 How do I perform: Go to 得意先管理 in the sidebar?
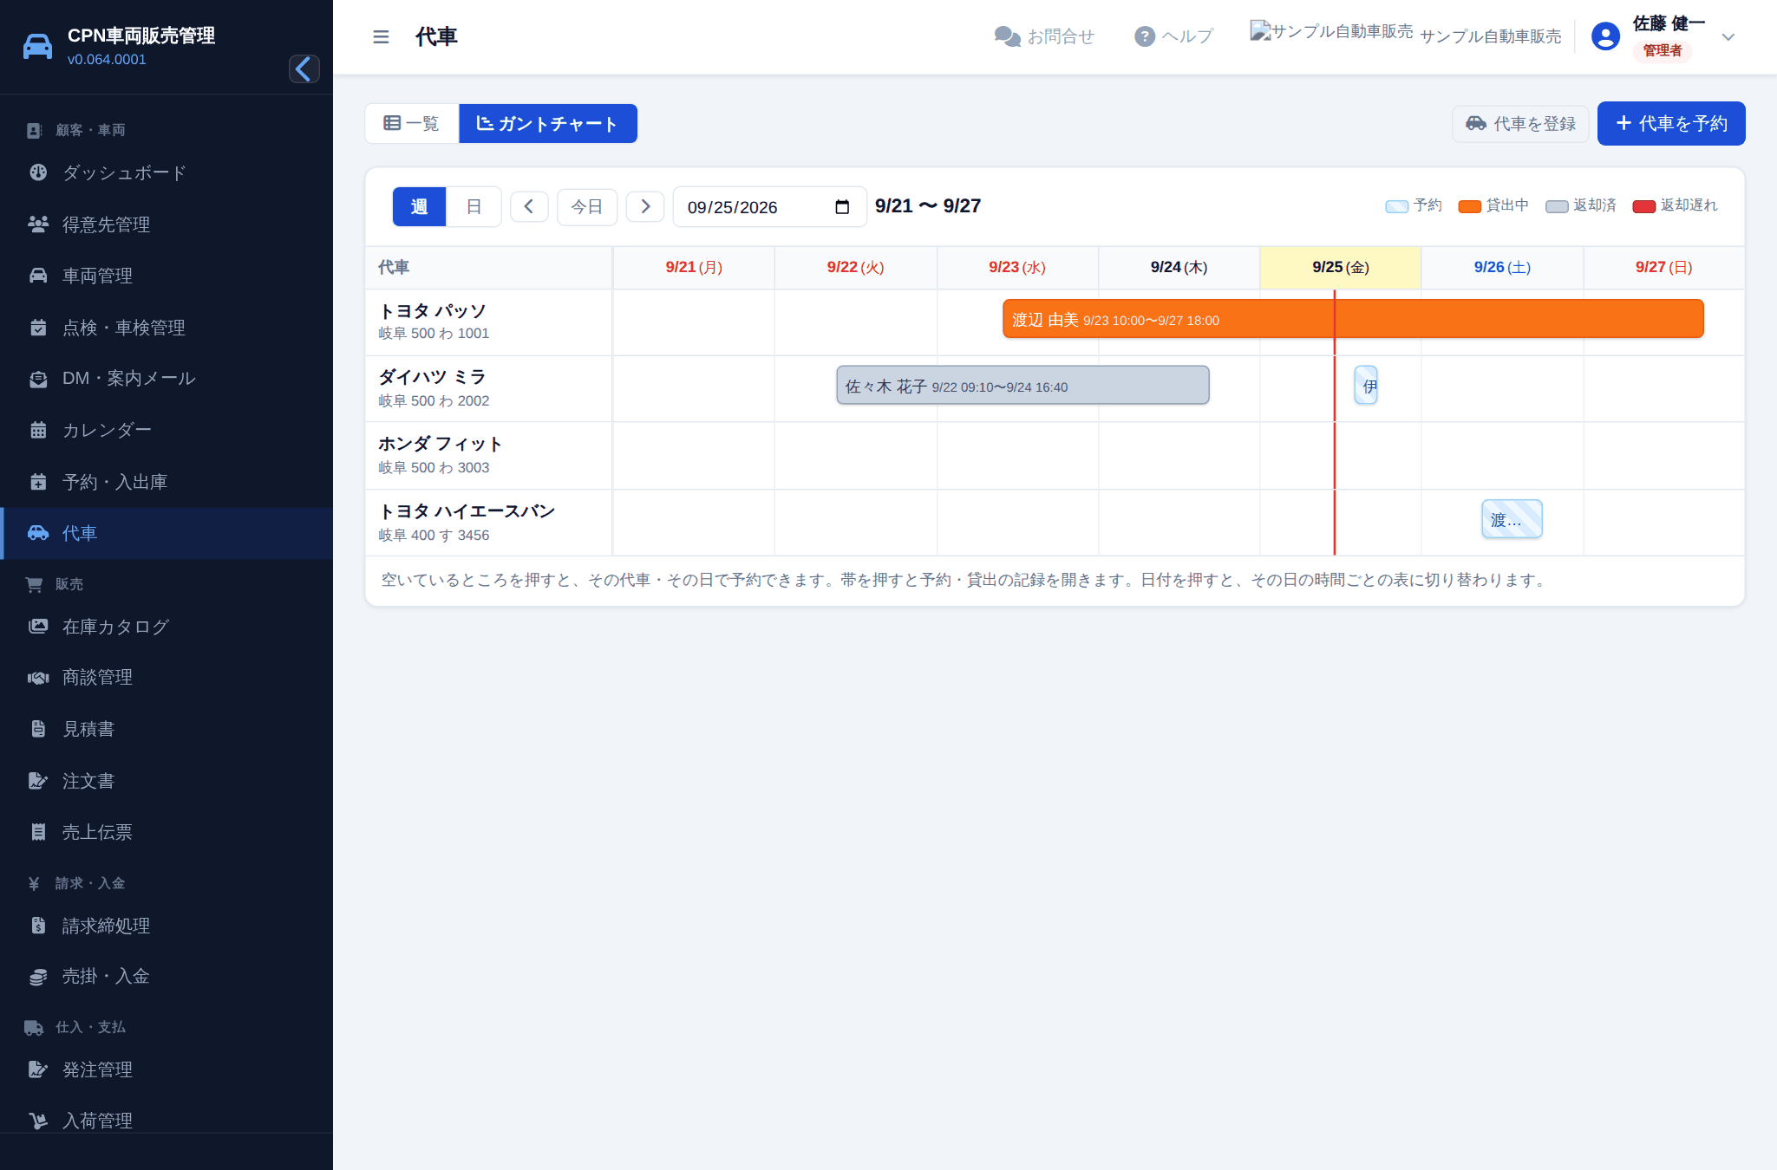tap(167, 224)
